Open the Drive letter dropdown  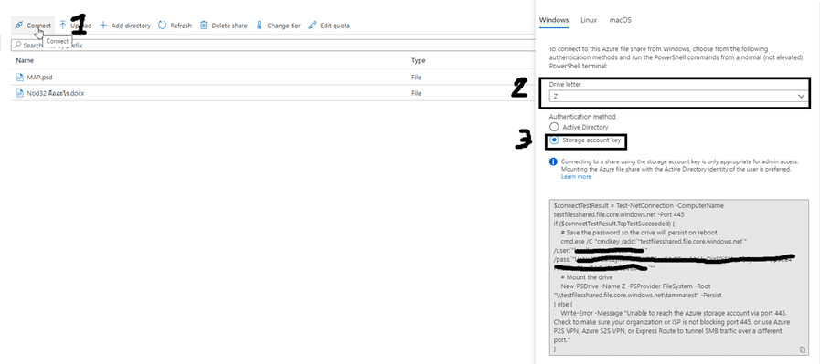point(677,96)
